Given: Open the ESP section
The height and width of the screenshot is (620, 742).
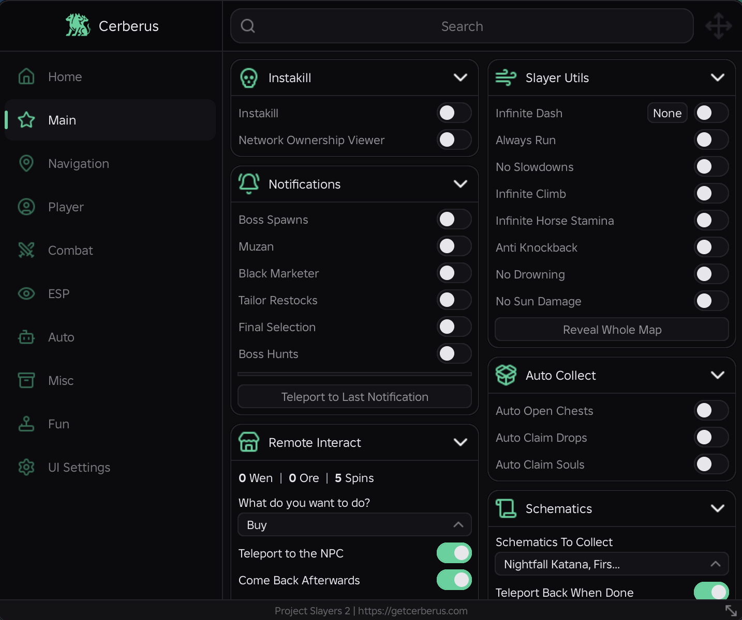Looking at the screenshot, I should [x=110, y=293].
